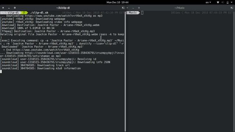
Task: Open the clock 'Mon Dec 10 19:44' calendar
Action: tap(117, 3)
